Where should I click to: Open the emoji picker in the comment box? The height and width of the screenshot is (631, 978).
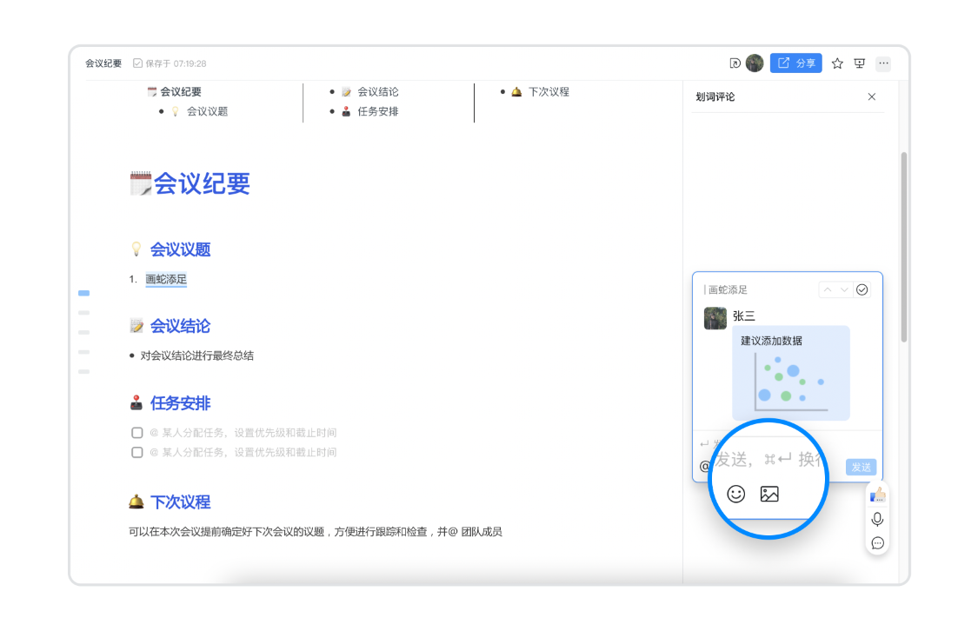point(735,495)
